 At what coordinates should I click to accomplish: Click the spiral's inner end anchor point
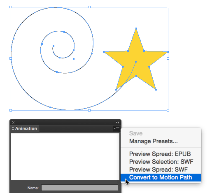(x=54, y=46)
